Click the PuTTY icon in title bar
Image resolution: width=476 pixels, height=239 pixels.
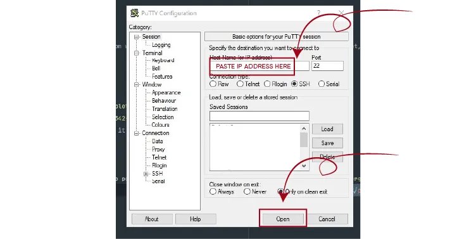134,13
